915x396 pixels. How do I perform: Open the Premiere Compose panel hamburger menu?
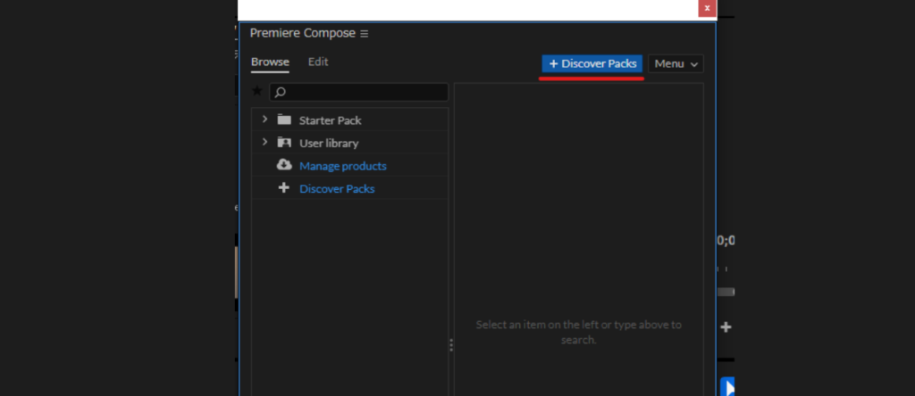coord(364,34)
